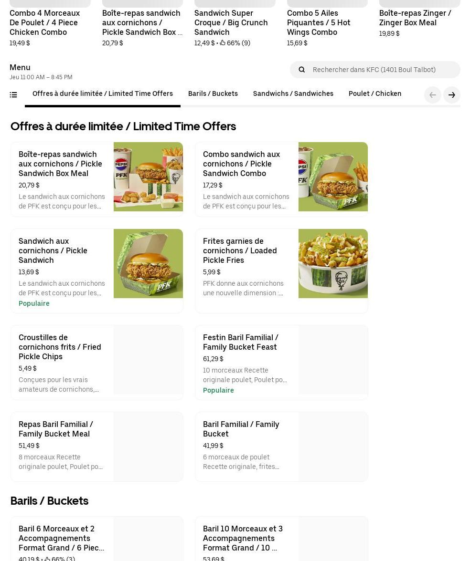Open Festin Baril Familial item card
Image resolution: width=470 pixels, height=561 pixels.
[282, 363]
